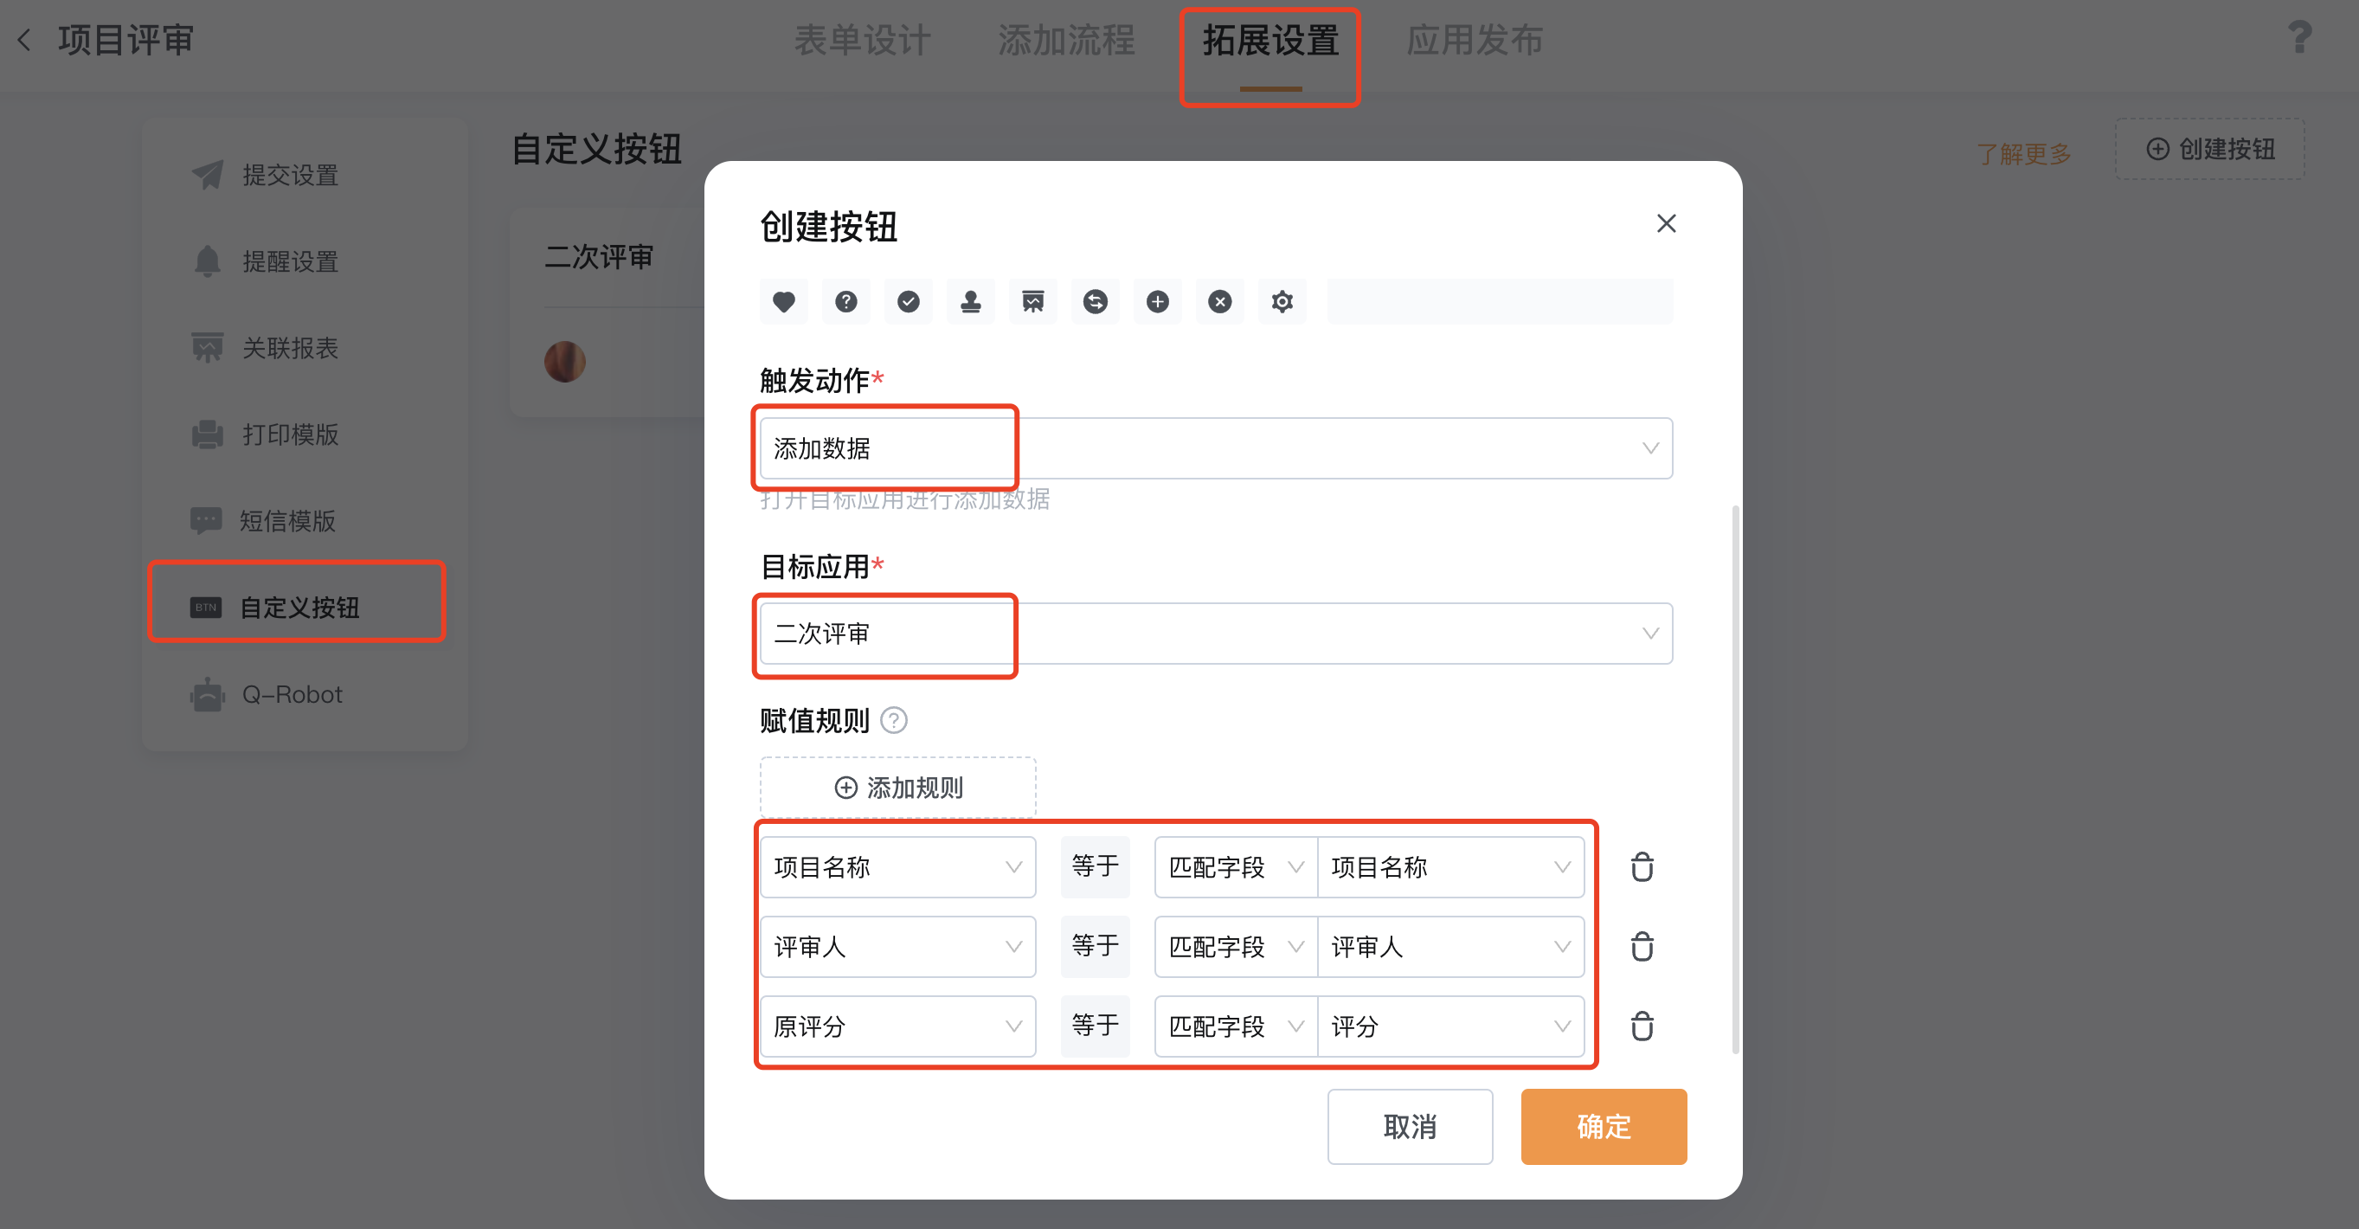Delete the 评审人 assignment rule
Viewport: 2359px width, 1229px height.
pos(1642,946)
